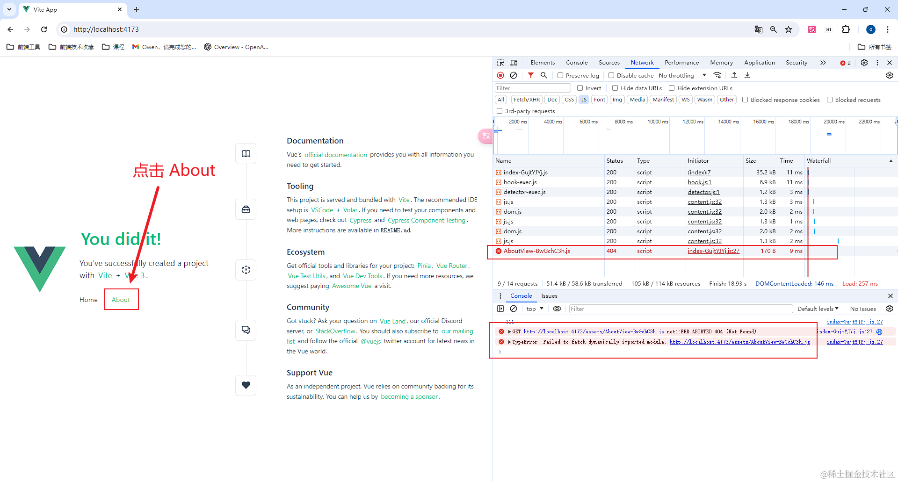
Task: Open the No throttling dropdown
Action: click(682, 75)
